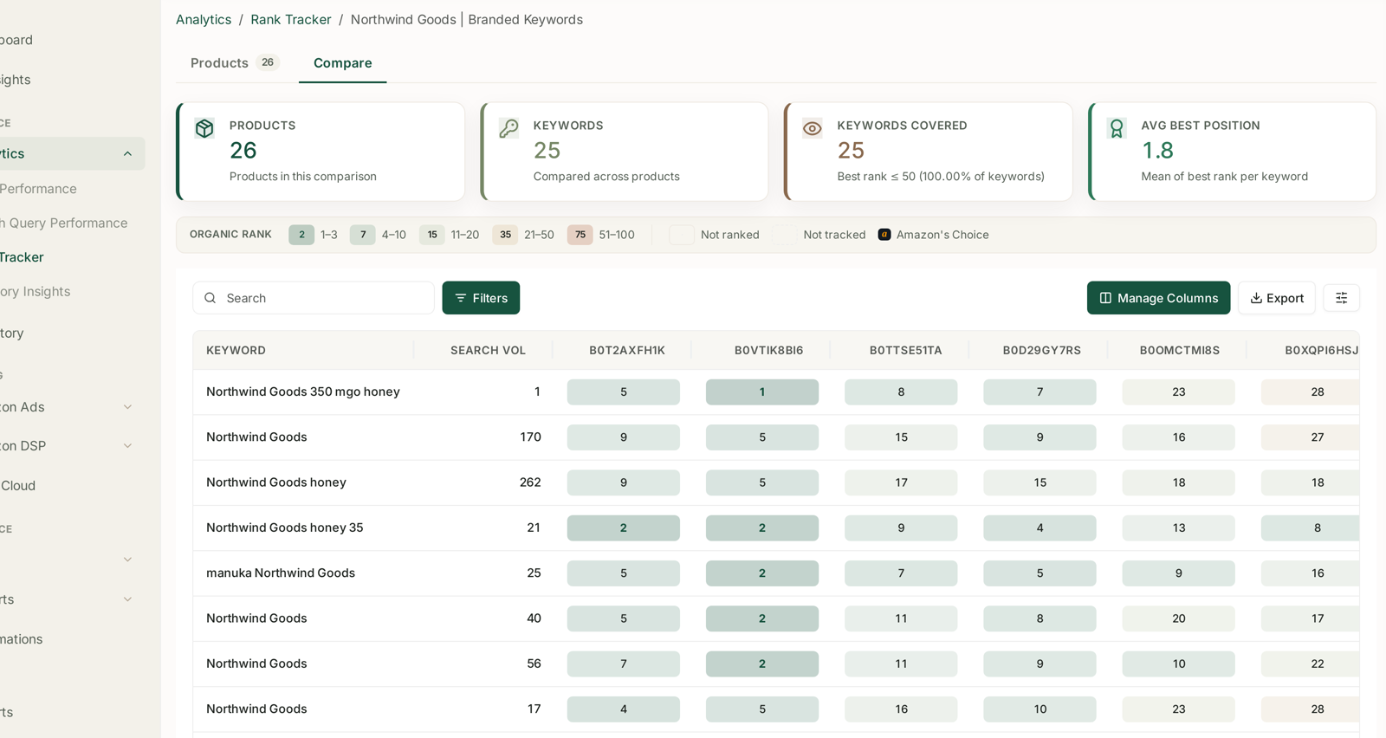Click the Keywords Covered eye icon

click(x=813, y=128)
